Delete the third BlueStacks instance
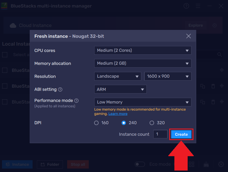Screen dimensions: 228x172 (x=213, y=102)
